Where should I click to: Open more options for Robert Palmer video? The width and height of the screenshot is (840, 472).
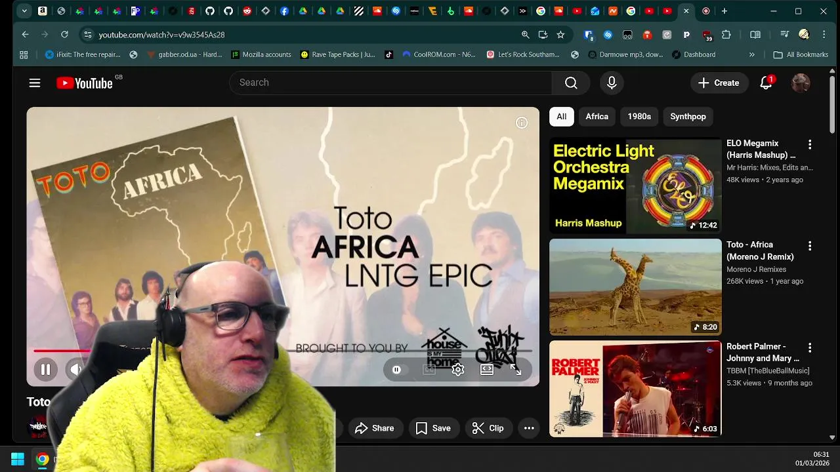pyautogui.click(x=810, y=347)
